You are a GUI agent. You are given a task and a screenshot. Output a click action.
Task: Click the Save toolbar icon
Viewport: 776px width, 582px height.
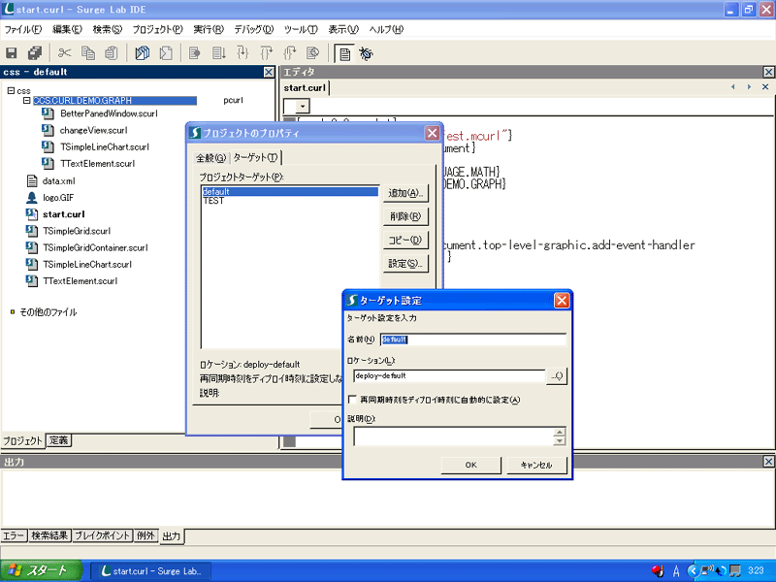12,53
